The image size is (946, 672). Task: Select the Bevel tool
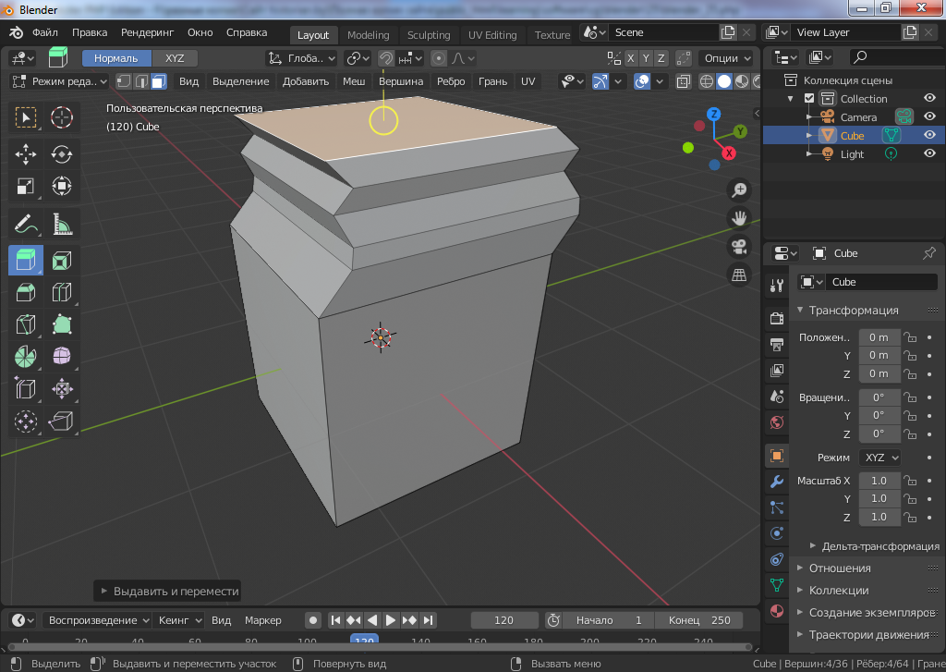click(26, 293)
